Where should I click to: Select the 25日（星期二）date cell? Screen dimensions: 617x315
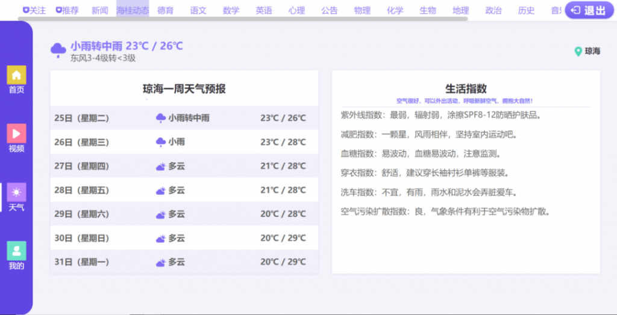tap(81, 118)
